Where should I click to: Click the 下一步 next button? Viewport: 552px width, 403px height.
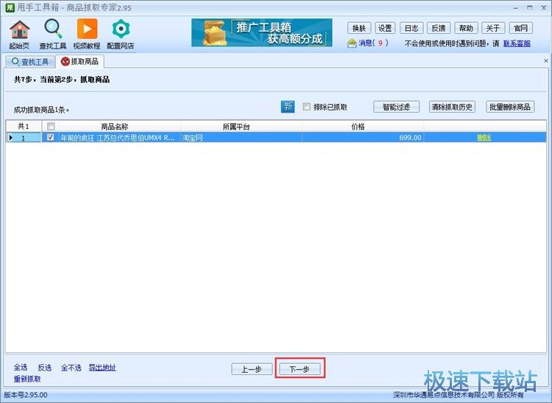coord(300,369)
